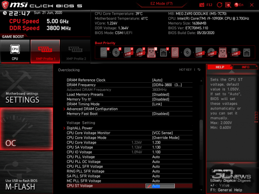Click the first boot priority drive icon
The height and width of the screenshot is (194, 259).
105,53
